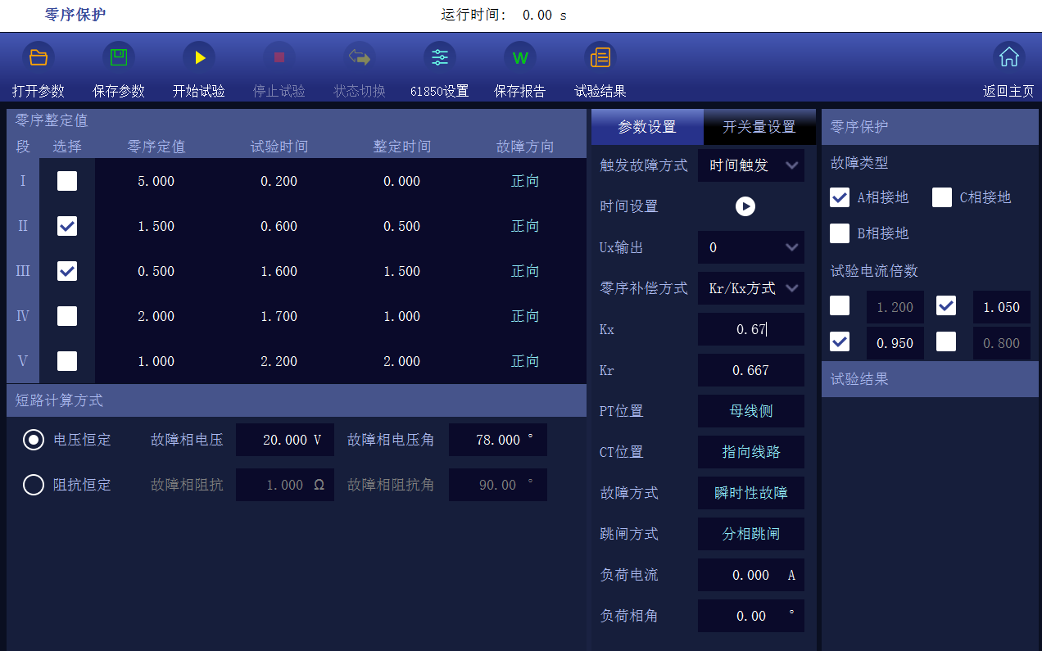Select the 阻抗恒定 radio button
This screenshot has height=651, width=1042.
tap(34, 485)
